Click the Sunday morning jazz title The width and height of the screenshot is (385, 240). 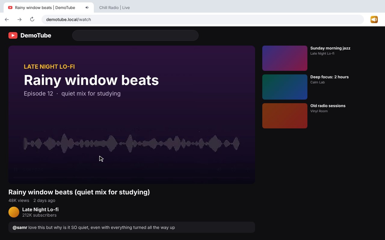pos(330,48)
